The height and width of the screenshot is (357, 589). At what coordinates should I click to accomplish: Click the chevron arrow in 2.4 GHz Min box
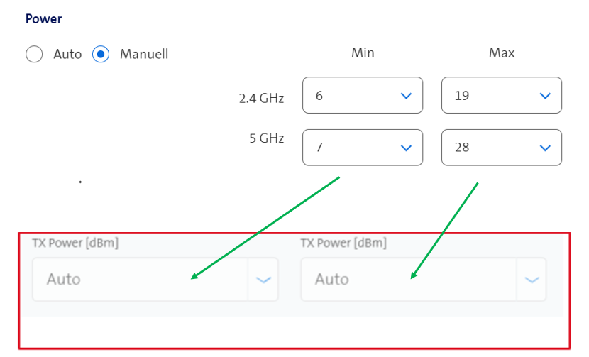point(406,95)
